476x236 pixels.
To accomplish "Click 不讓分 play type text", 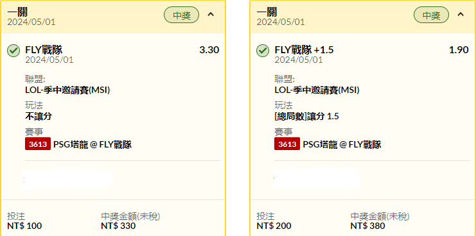I will click(39, 117).
